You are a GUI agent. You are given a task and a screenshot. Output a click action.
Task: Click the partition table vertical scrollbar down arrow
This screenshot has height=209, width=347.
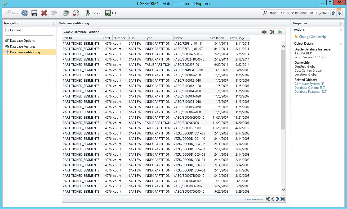(x=283, y=189)
